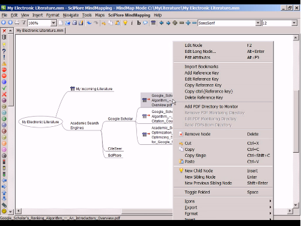Select the Google Scholar node
Screen dimensions: 301x226
coord(120,119)
